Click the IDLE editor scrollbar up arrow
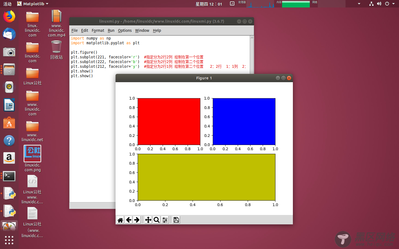399x249 pixels. point(252,37)
